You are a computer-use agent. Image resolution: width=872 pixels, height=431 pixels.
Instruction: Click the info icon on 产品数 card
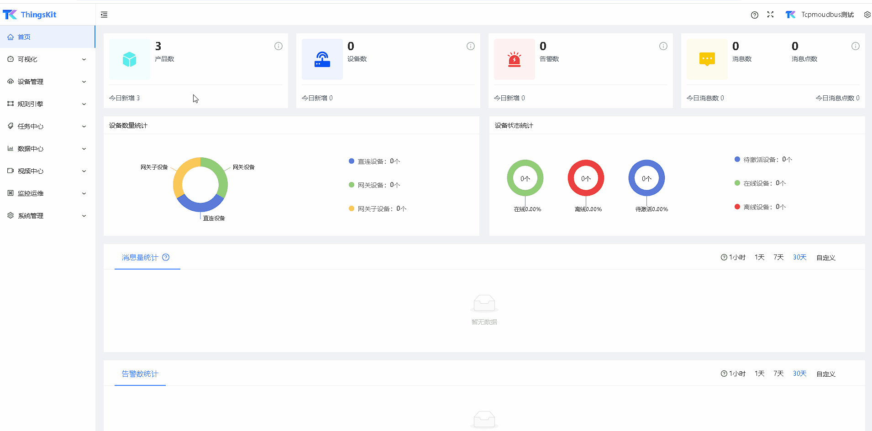coord(278,46)
